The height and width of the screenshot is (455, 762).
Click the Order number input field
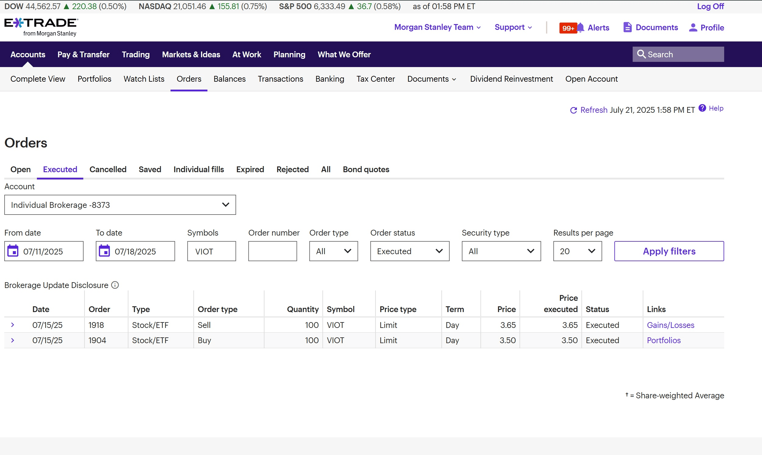pyautogui.click(x=272, y=251)
